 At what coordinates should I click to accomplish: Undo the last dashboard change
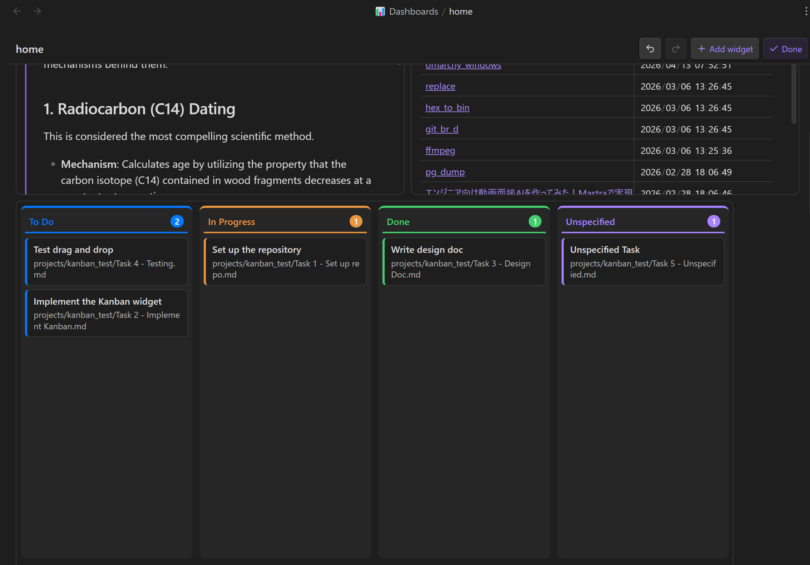coord(650,49)
